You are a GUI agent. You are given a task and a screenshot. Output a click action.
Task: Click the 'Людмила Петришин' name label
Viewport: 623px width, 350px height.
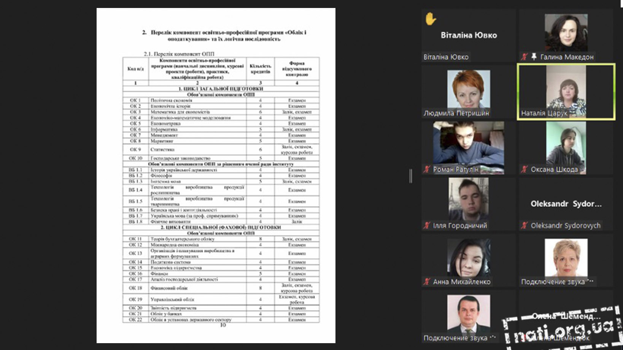[x=456, y=113]
